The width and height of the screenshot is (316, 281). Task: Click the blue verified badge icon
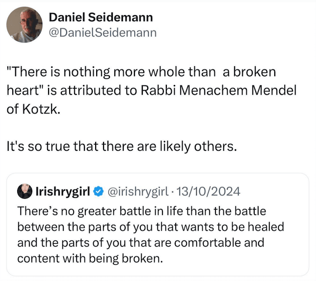[x=98, y=191]
